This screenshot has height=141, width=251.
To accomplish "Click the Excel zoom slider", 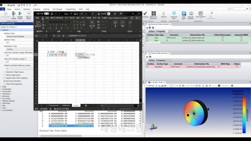I will point(125,109).
